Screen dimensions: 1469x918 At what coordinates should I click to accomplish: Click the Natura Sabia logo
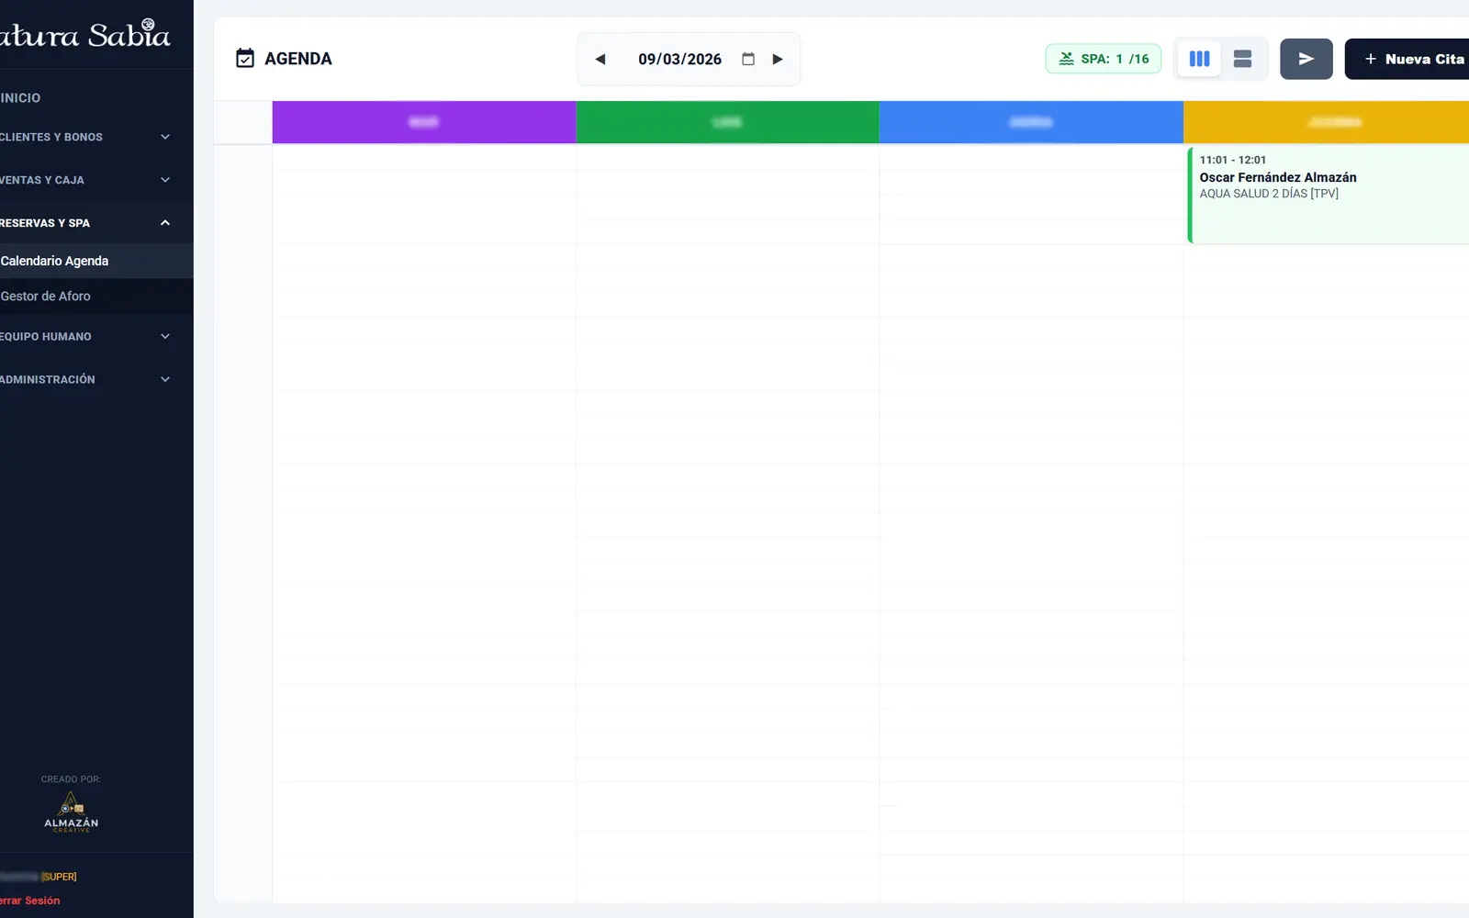coord(84,34)
